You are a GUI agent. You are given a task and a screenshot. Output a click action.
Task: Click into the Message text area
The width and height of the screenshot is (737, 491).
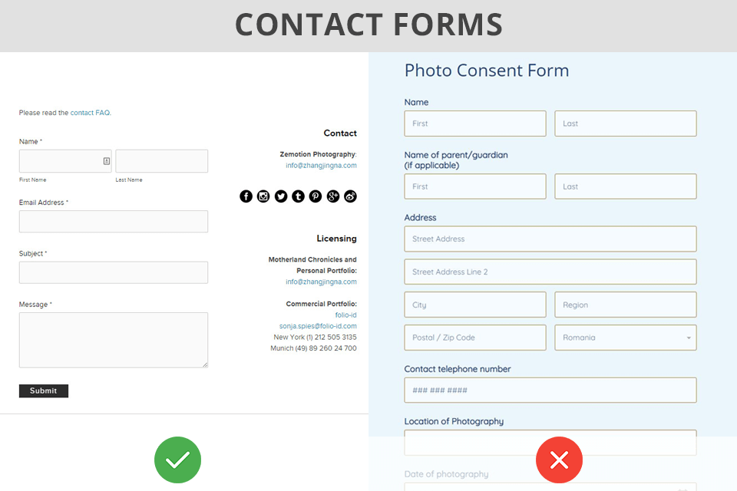[x=114, y=340]
